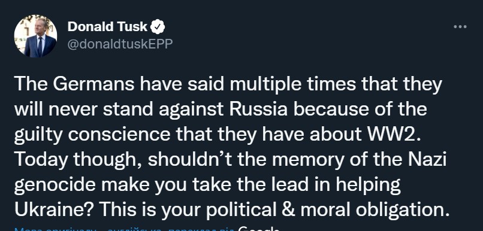Click the line beginning "guilty conscience"
The width and height of the screenshot is (483, 231).
coord(218,135)
